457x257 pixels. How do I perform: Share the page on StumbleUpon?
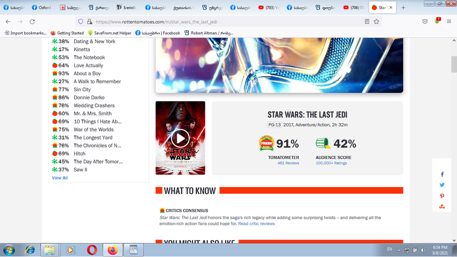442,207
